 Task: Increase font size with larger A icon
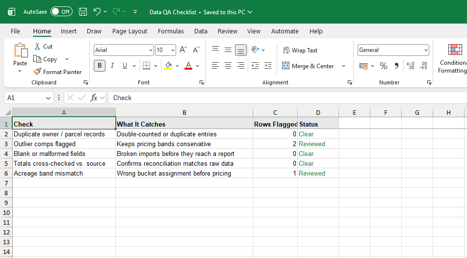[x=183, y=50]
